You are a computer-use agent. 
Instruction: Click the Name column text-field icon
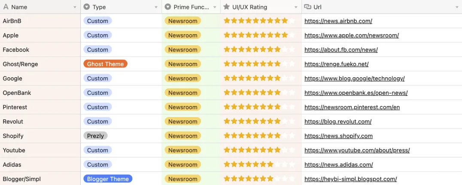(6, 7)
